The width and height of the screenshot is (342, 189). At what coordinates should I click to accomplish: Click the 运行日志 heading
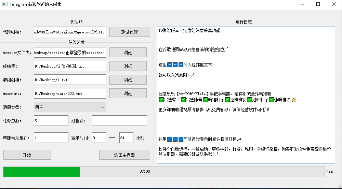(244, 22)
